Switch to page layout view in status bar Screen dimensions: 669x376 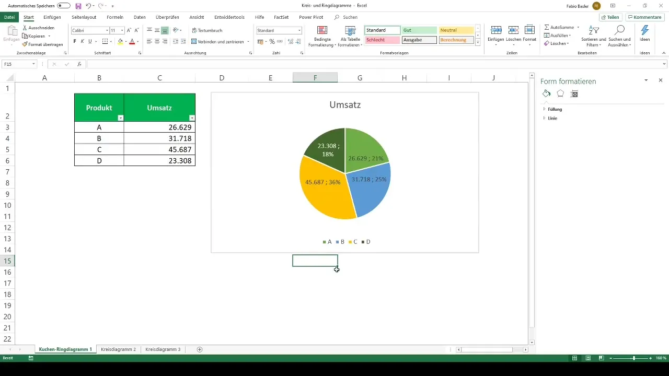588,358
